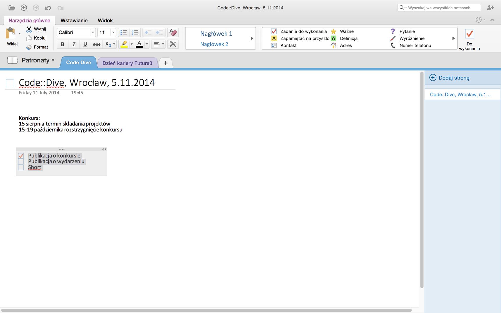
Task: Open the Wstawianie ribbon tab
Action: click(74, 20)
